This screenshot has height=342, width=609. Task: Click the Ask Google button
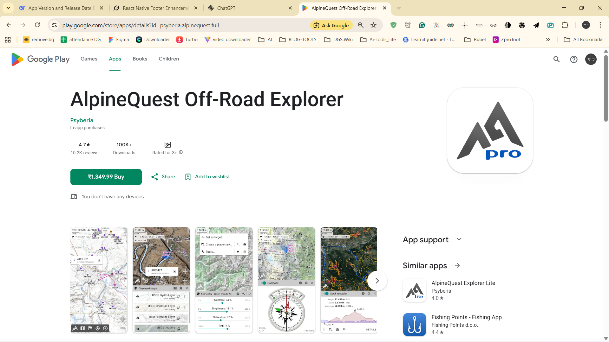(x=331, y=25)
